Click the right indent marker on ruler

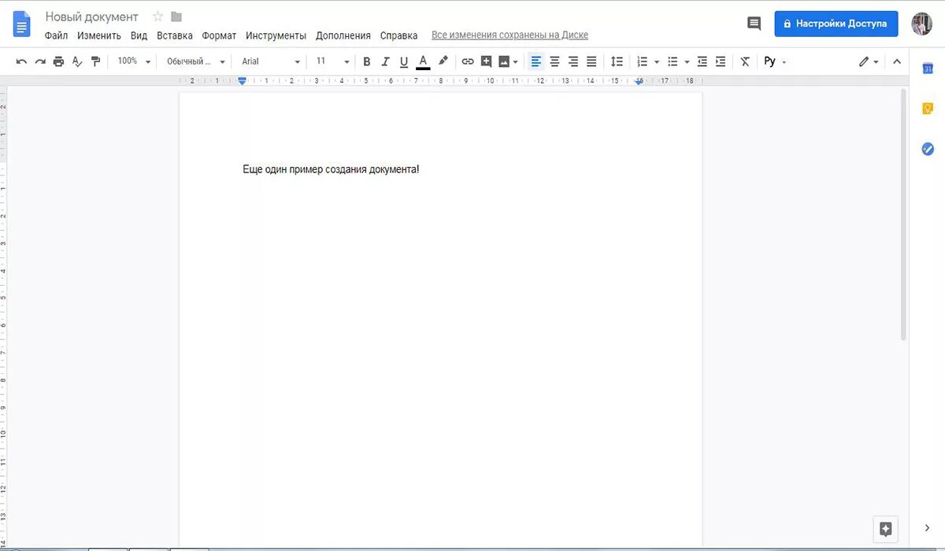[x=639, y=82]
